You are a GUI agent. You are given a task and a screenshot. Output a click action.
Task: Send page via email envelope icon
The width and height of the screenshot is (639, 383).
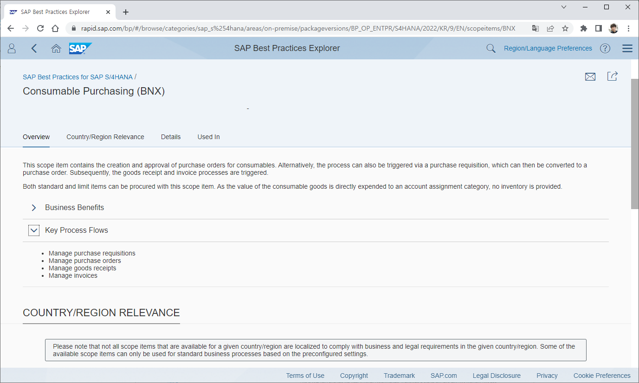tap(590, 77)
